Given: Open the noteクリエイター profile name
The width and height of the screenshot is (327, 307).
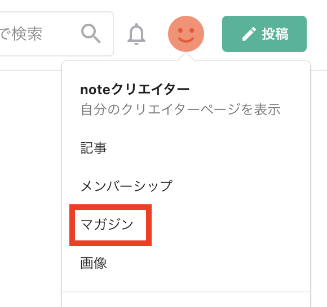Looking at the screenshot, I should point(135,89).
